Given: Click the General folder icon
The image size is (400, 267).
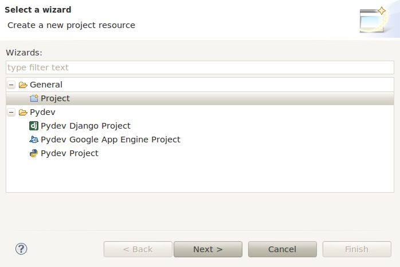Looking at the screenshot, I should (23, 85).
